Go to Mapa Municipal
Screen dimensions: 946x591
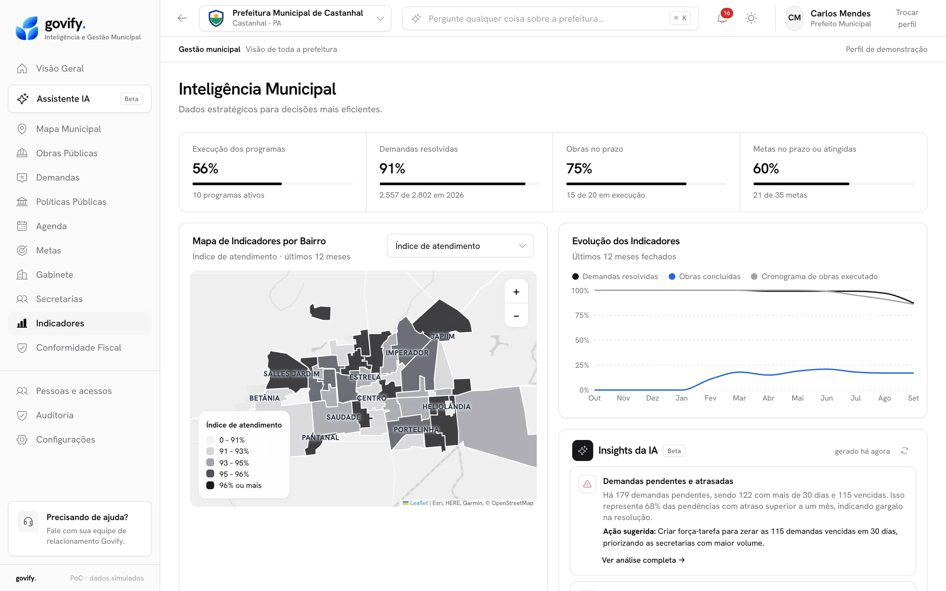click(80, 129)
